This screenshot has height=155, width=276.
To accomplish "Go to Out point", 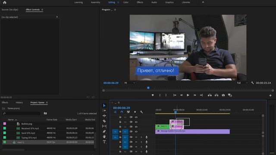I will pyautogui.click(x=201, y=95).
